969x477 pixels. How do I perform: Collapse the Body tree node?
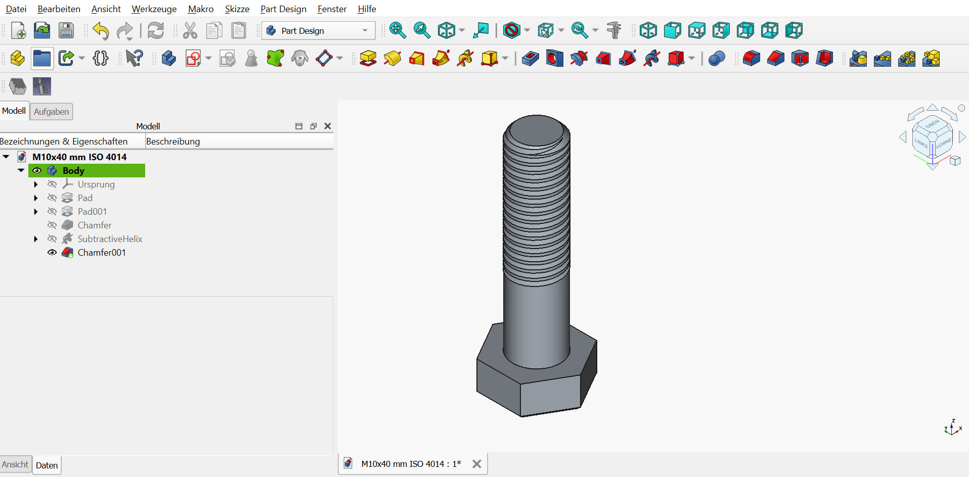click(x=21, y=171)
